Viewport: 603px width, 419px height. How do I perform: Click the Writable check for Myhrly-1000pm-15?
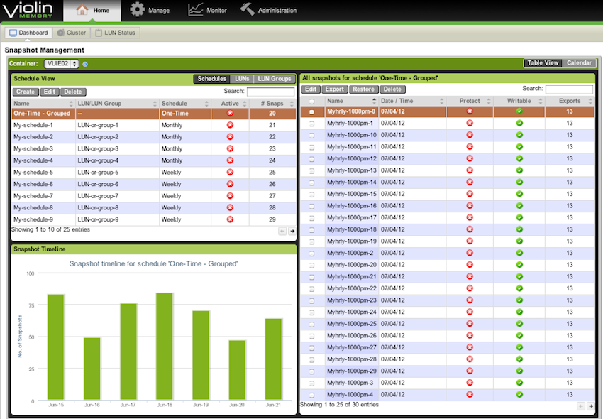[519, 194]
